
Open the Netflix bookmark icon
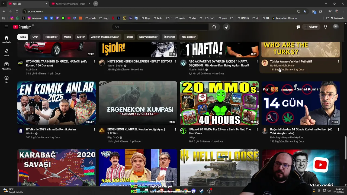click(113, 18)
